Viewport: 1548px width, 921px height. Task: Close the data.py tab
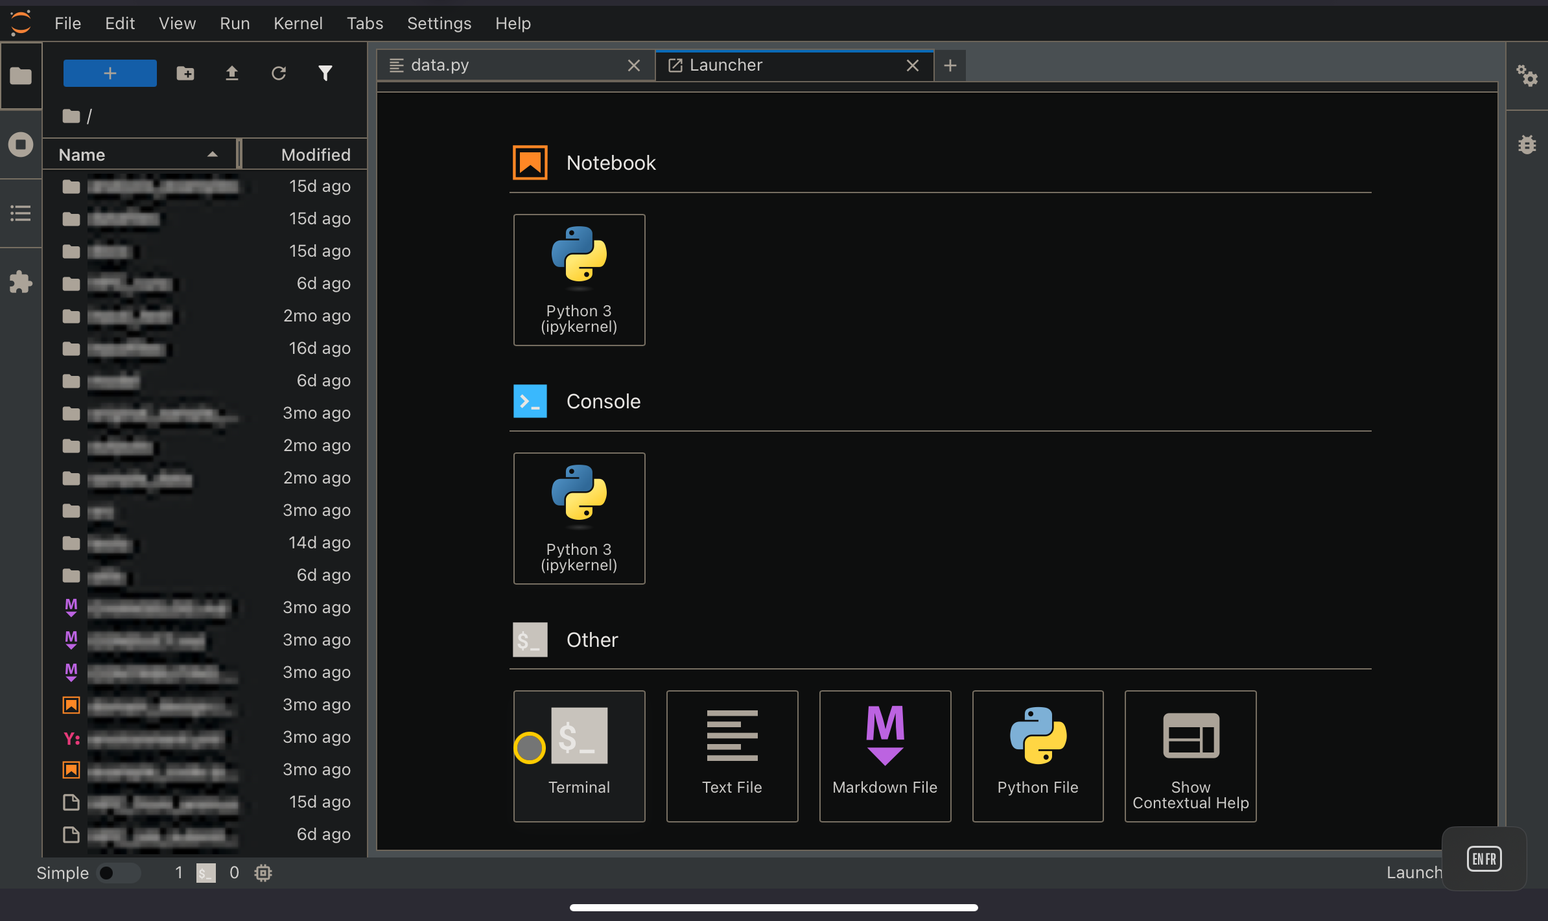634,65
